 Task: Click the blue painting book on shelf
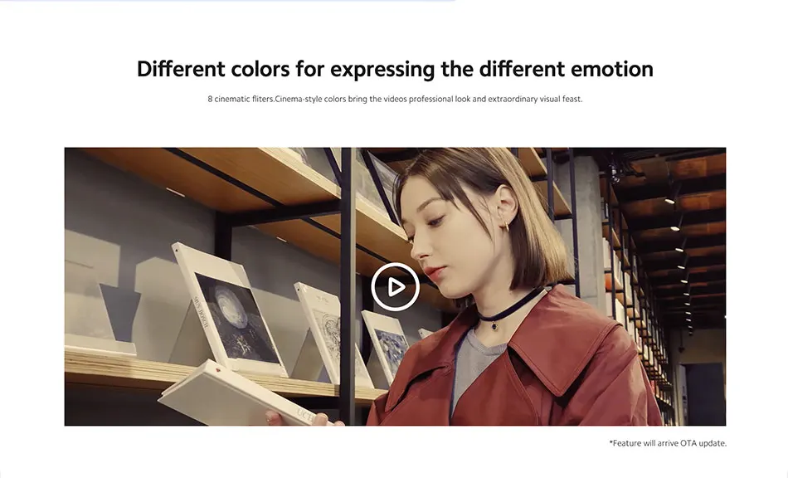coord(387,346)
